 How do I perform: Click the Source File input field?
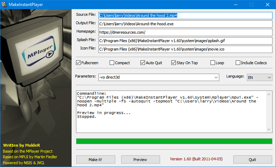(x=185, y=15)
